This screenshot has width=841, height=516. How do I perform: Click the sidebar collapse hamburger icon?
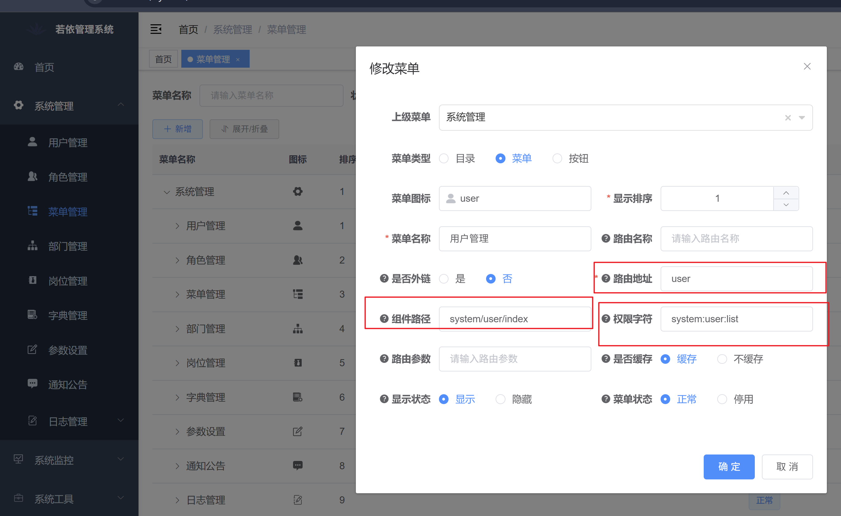(156, 29)
